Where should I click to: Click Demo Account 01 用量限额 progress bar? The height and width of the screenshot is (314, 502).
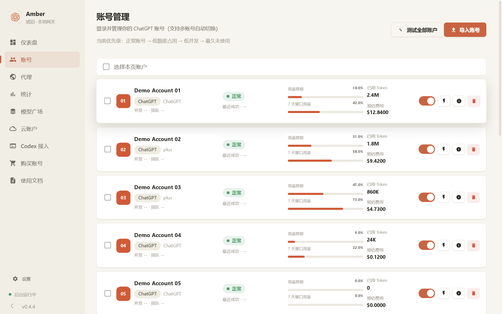[326, 97]
